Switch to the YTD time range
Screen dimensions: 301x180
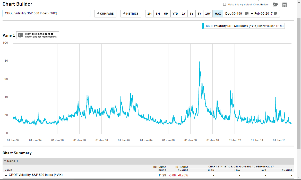[175, 14]
